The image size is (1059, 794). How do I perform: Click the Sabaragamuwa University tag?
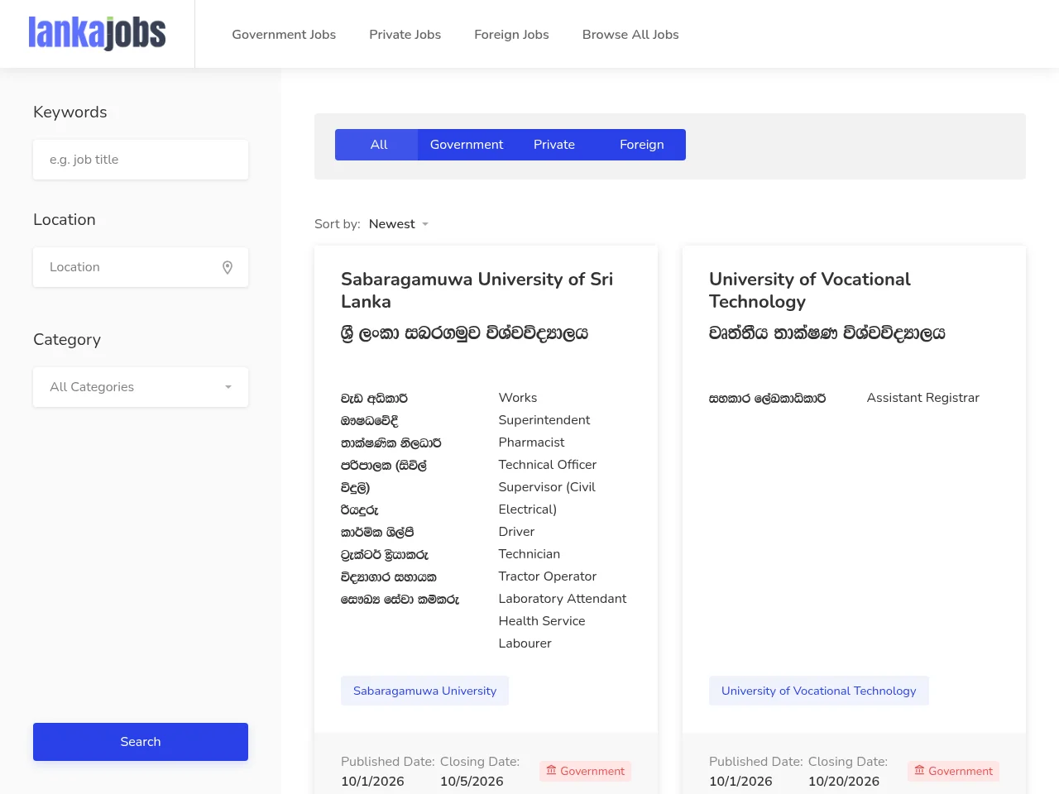click(x=424, y=691)
